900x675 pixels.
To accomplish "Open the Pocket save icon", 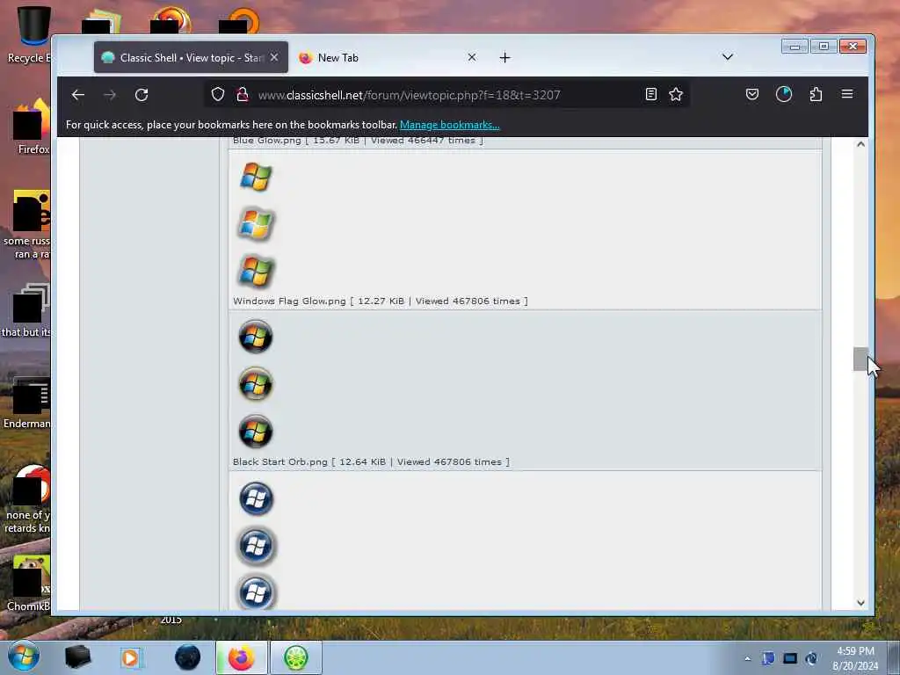I will (x=752, y=94).
